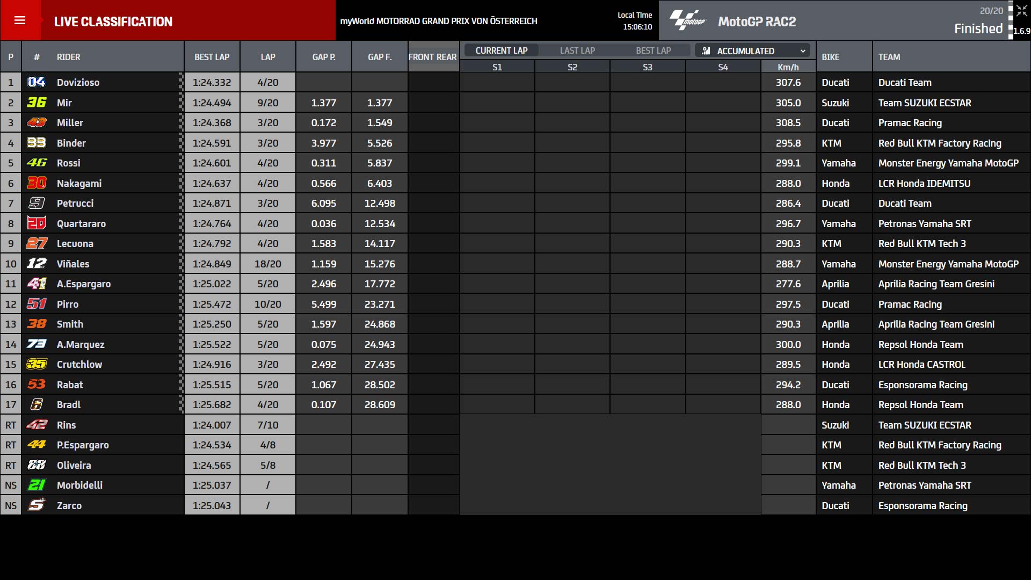The height and width of the screenshot is (580, 1031).
Task: Click Lecuona's number 27 badge
Action: point(37,243)
